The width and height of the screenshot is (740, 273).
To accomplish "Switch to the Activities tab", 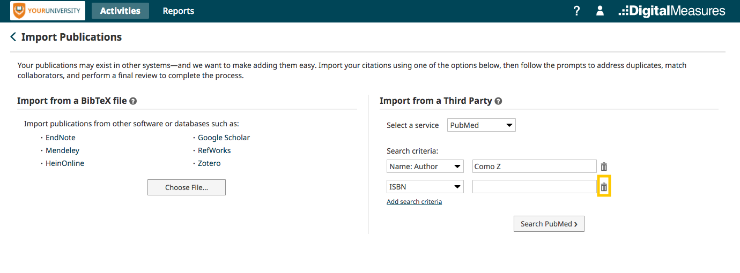I will pyautogui.click(x=120, y=11).
